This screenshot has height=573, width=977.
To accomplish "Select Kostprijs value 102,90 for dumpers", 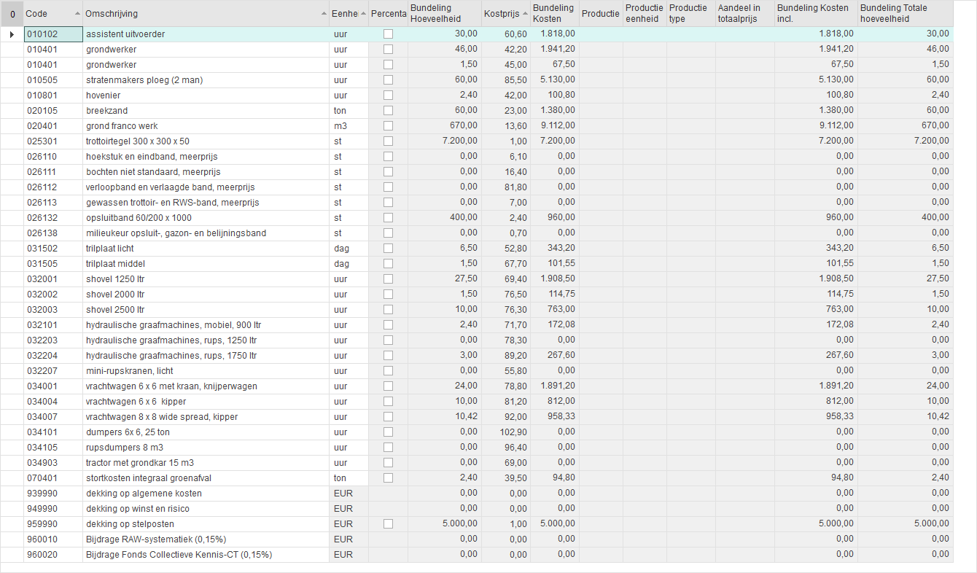I will (506, 432).
